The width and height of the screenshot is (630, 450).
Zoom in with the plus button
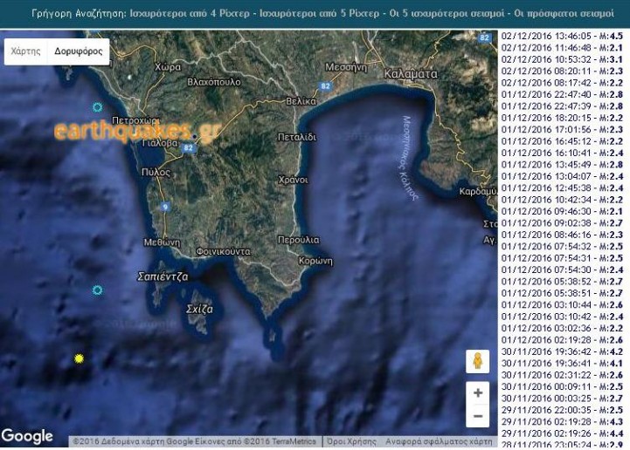[x=478, y=393]
